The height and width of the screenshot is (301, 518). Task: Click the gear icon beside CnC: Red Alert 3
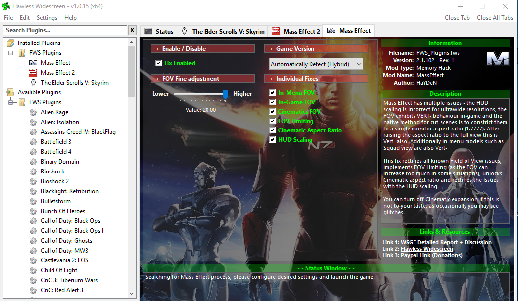pyautogui.click(x=33, y=290)
